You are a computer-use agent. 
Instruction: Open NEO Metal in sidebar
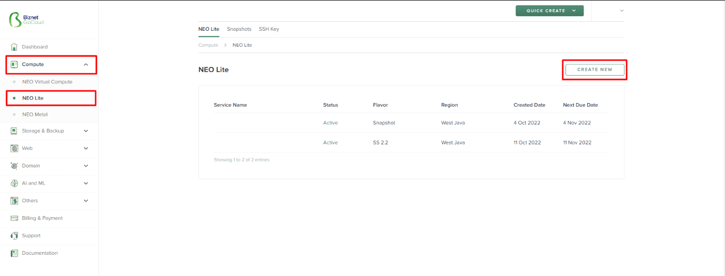click(x=35, y=114)
